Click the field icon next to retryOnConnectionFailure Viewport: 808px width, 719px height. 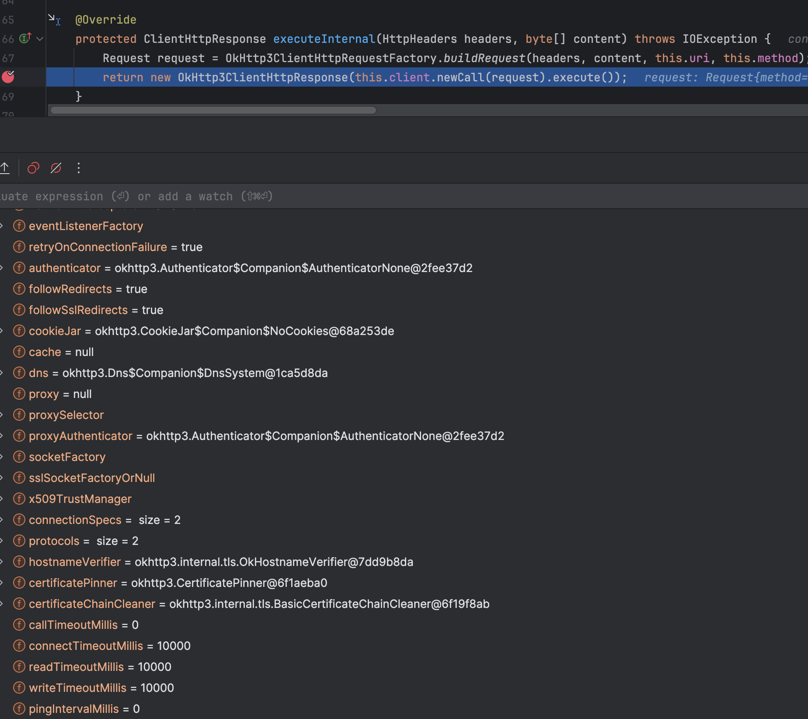point(19,247)
